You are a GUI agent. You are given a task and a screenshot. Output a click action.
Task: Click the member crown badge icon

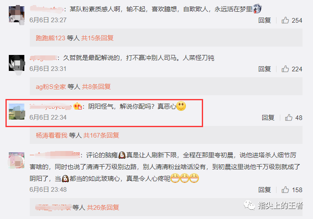78,106
